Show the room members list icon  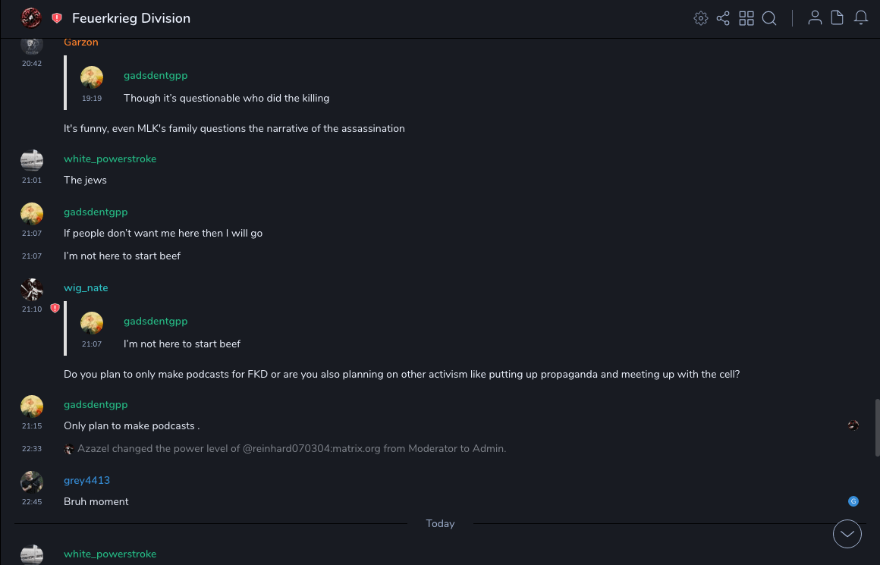coord(815,18)
